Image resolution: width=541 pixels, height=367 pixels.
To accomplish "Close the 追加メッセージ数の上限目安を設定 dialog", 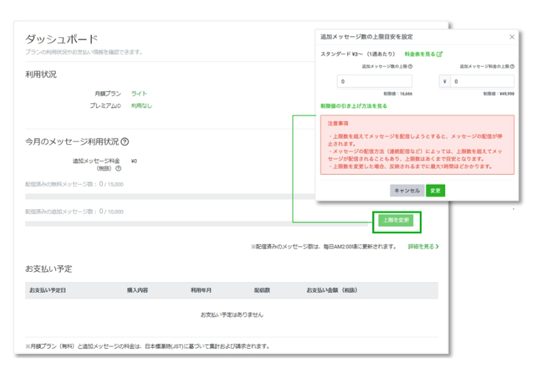I will click(512, 37).
